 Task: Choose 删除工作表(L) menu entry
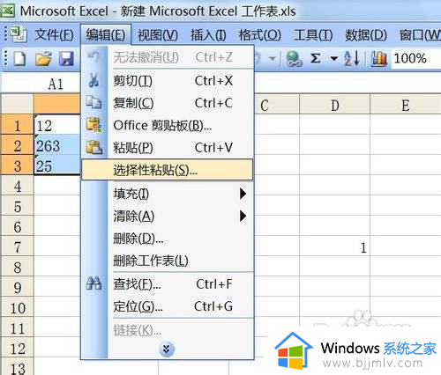167,261
